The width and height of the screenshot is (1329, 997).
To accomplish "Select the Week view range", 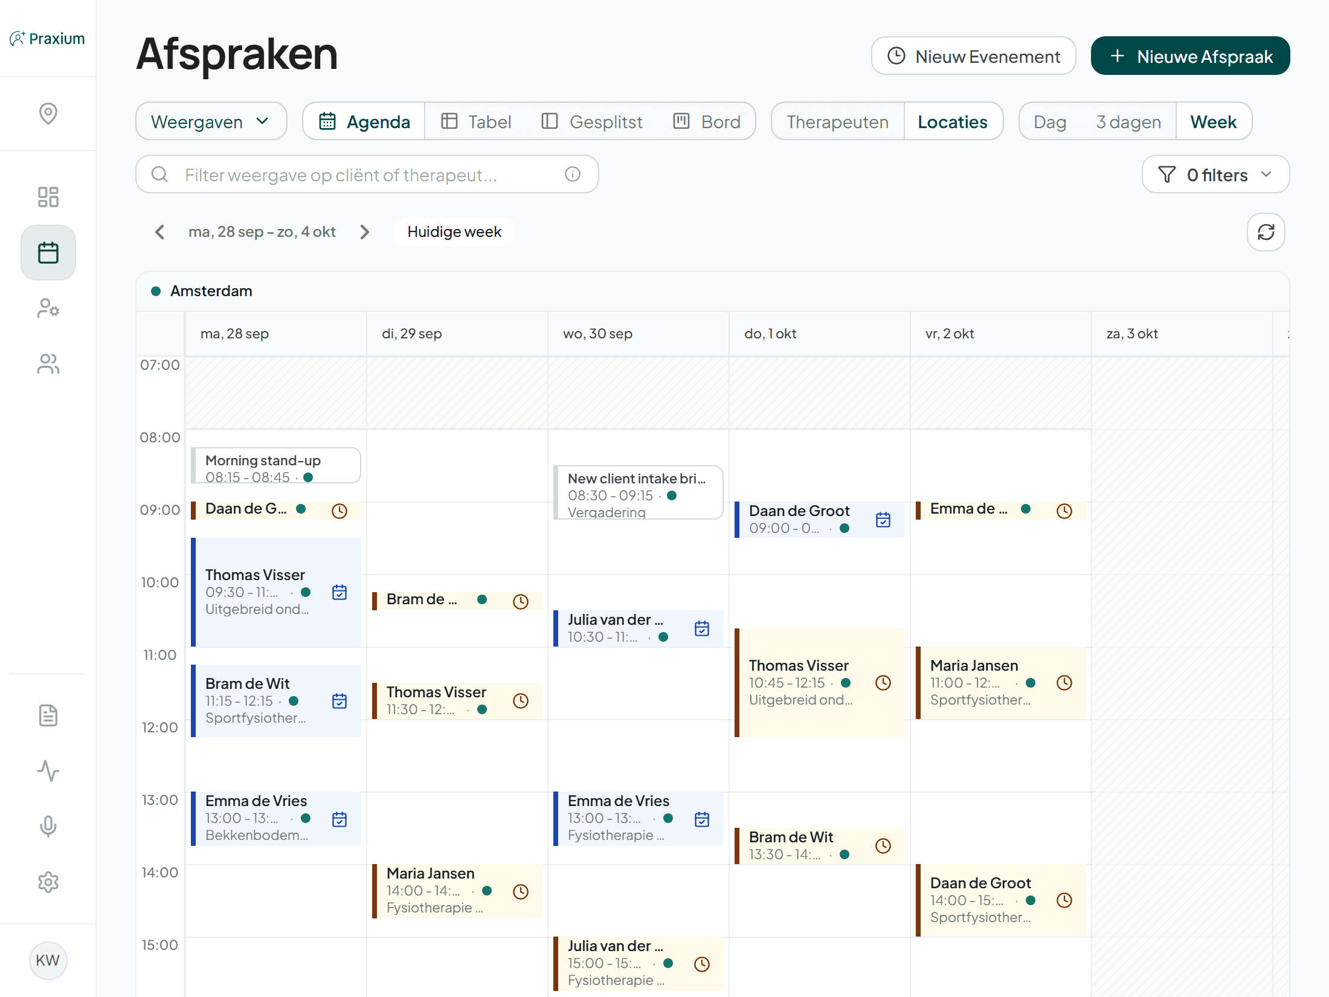I will 1213,121.
